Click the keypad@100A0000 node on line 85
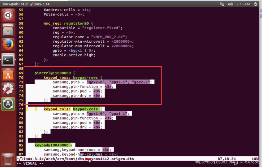This screenshot has width=262, height=167. (x=51, y=145)
